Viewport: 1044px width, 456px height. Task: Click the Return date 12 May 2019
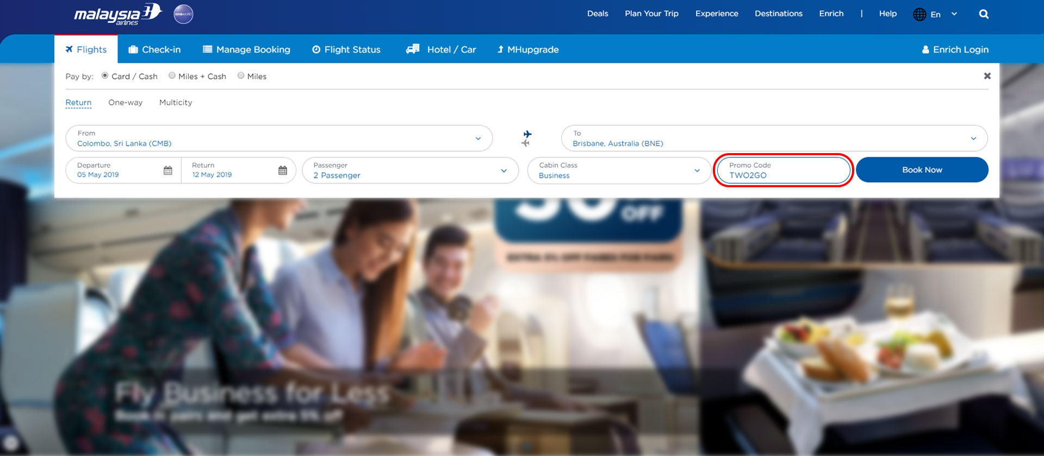(x=212, y=175)
